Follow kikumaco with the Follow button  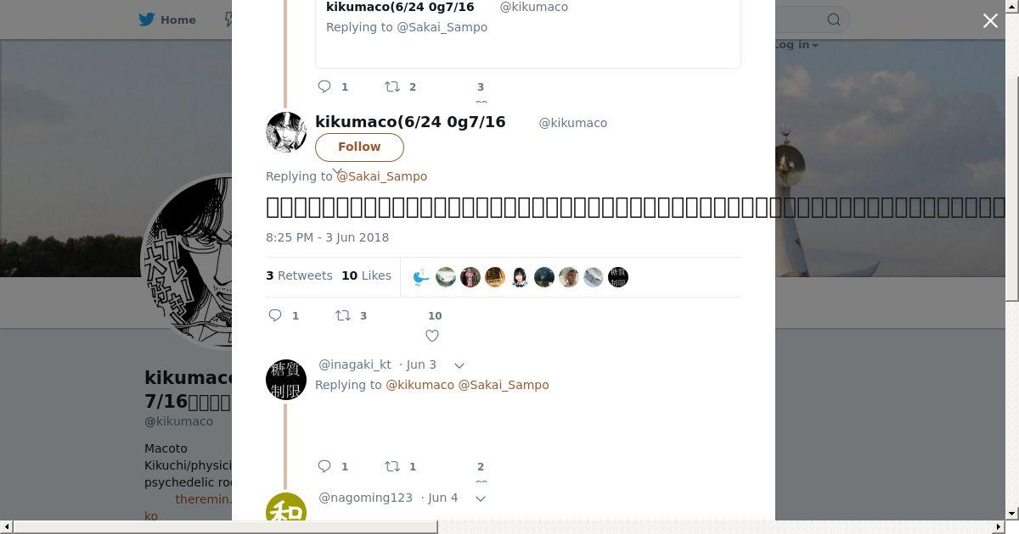tap(359, 147)
